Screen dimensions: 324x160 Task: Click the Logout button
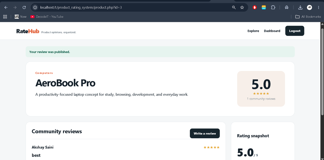coord(295,31)
